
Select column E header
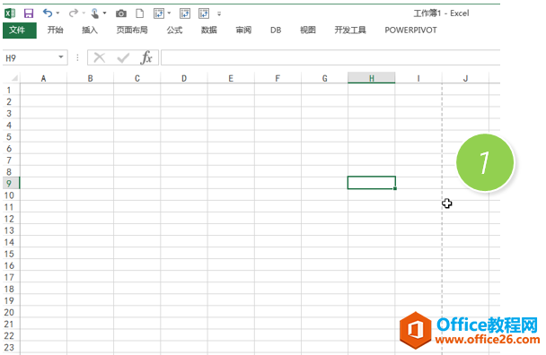point(231,78)
